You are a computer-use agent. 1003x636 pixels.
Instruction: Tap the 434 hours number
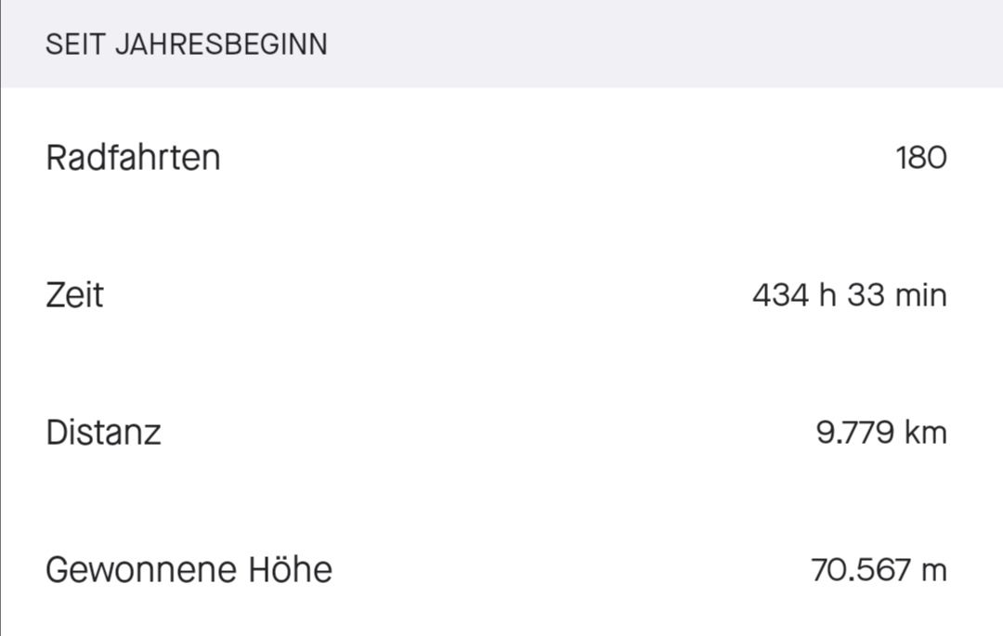(779, 295)
